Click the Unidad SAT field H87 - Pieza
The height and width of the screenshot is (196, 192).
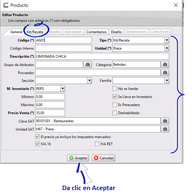98,129
